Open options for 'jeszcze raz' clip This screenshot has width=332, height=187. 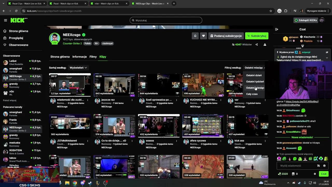pos(132,100)
